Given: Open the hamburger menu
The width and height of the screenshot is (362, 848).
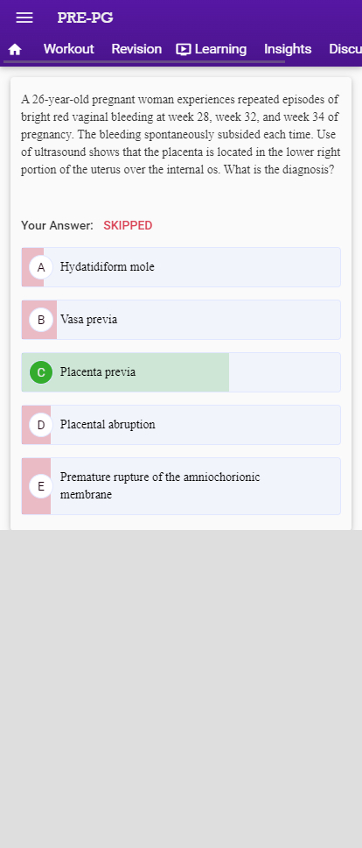Looking at the screenshot, I should [x=24, y=18].
